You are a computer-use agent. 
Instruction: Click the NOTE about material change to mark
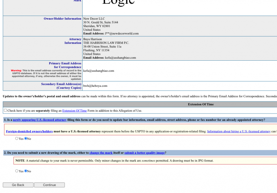pyautogui.click(x=114, y=161)
